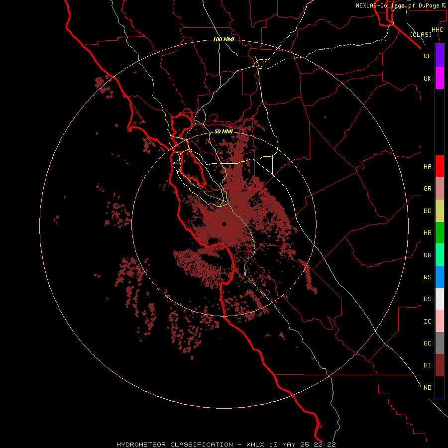Click the UK legend label
This screenshot has width=448, height=448.
click(427, 78)
